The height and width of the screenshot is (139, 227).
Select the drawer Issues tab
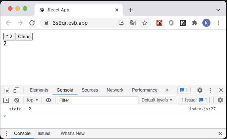point(44,133)
